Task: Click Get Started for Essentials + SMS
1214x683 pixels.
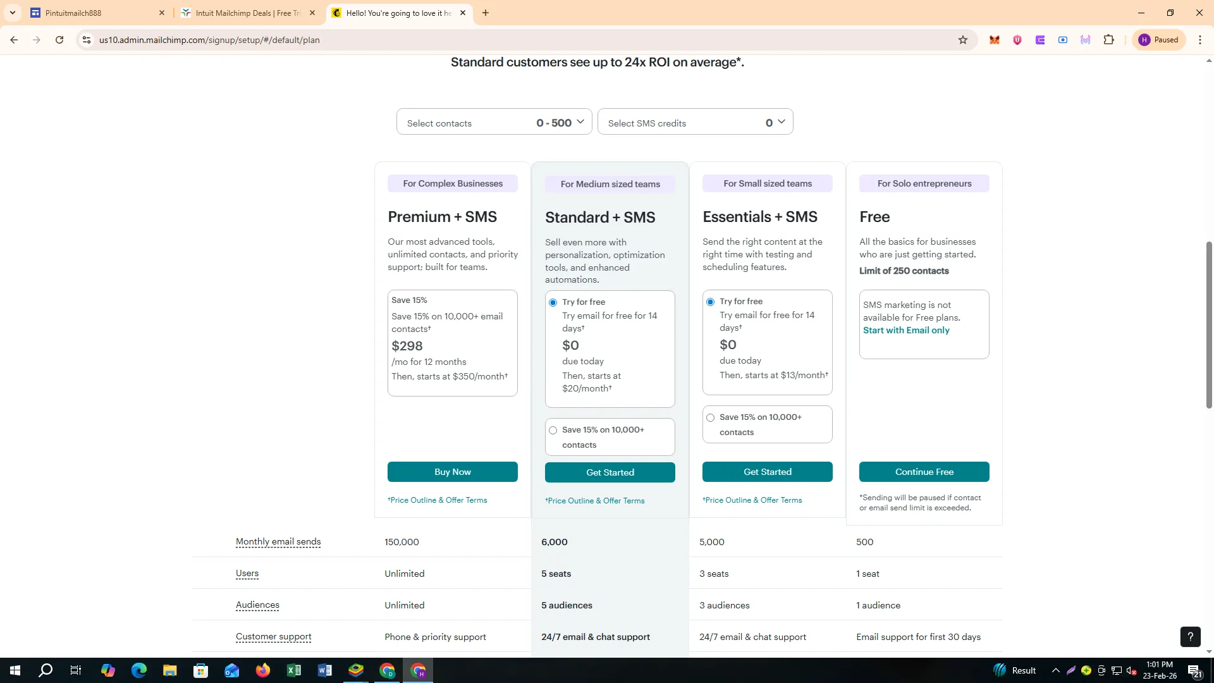Action: click(x=768, y=472)
